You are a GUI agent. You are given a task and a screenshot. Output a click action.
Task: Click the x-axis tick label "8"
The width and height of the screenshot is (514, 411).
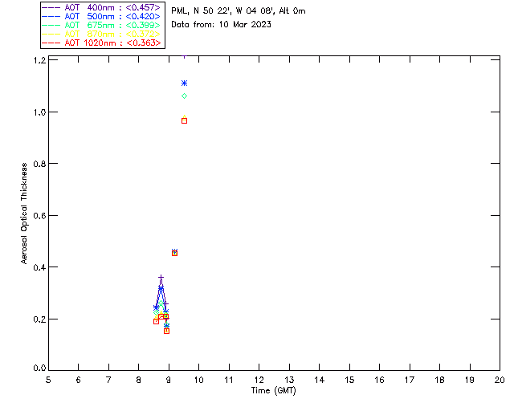click(x=139, y=380)
